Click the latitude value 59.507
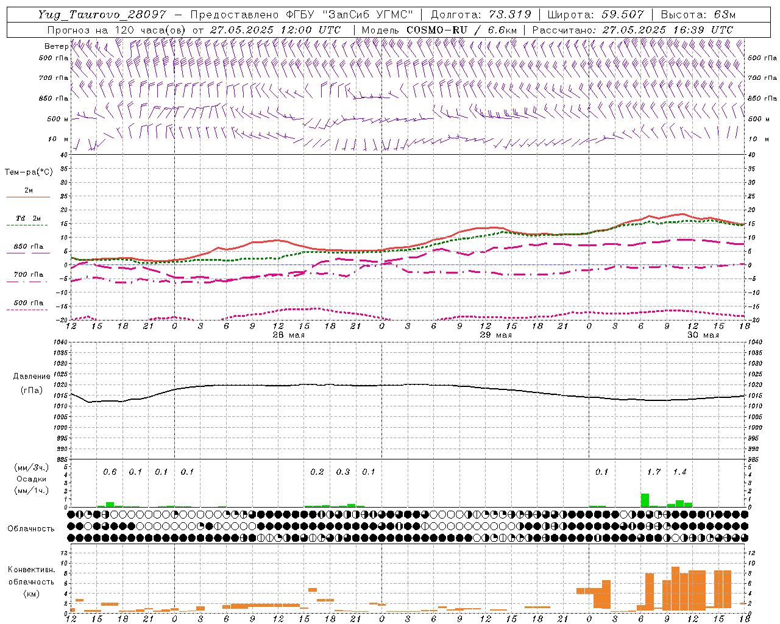 click(622, 15)
